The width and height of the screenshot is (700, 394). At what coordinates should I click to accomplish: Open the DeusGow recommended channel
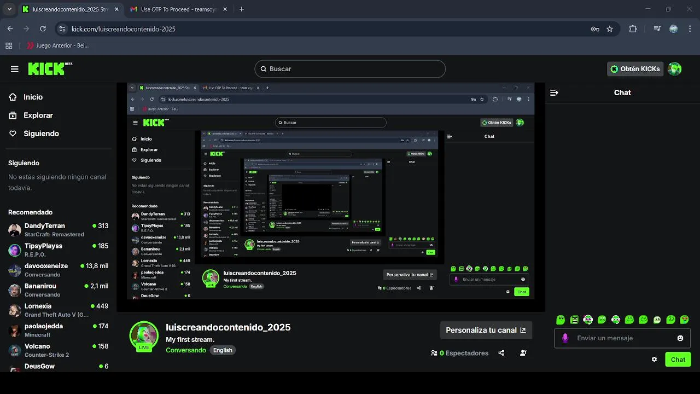click(x=58, y=367)
